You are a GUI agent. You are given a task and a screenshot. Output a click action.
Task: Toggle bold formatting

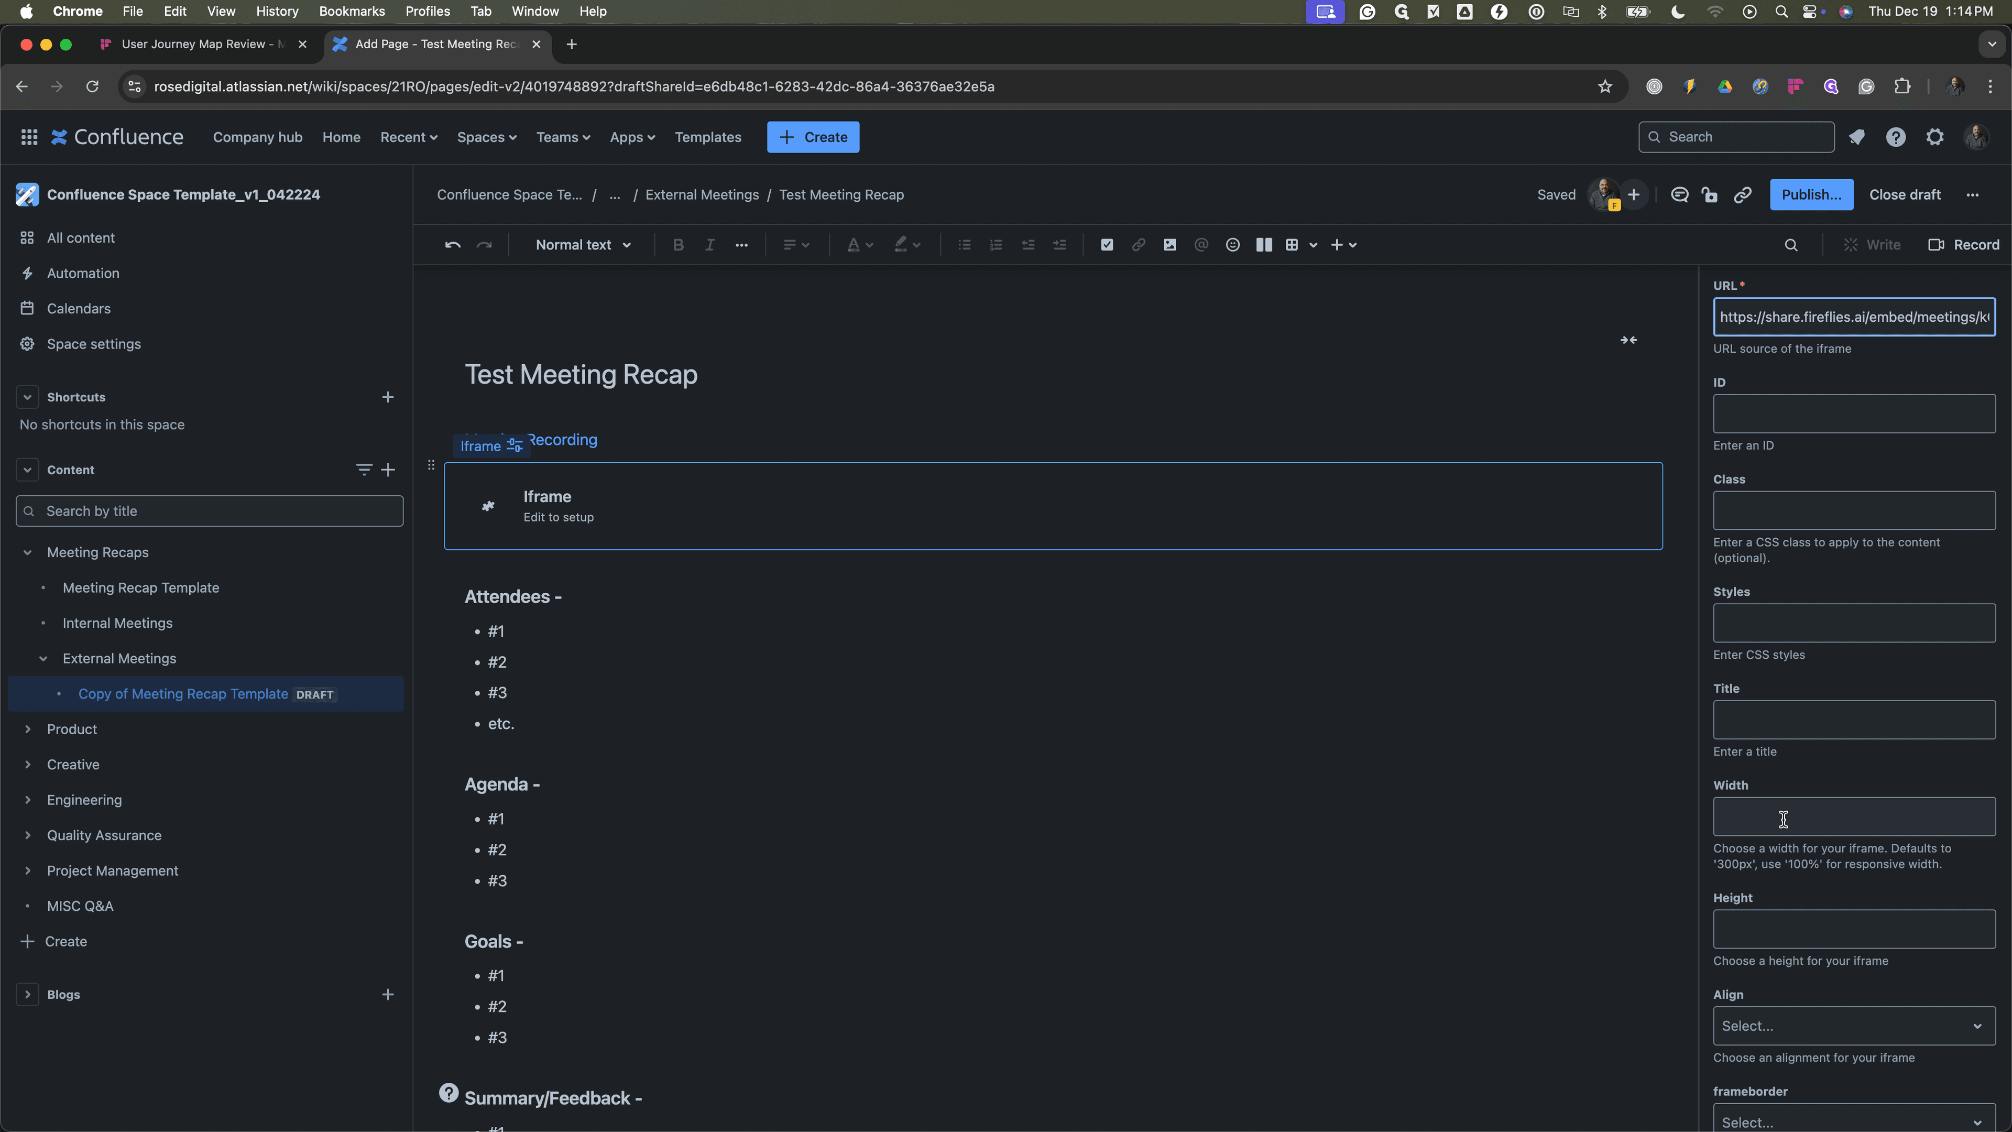(x=678, y=245)
